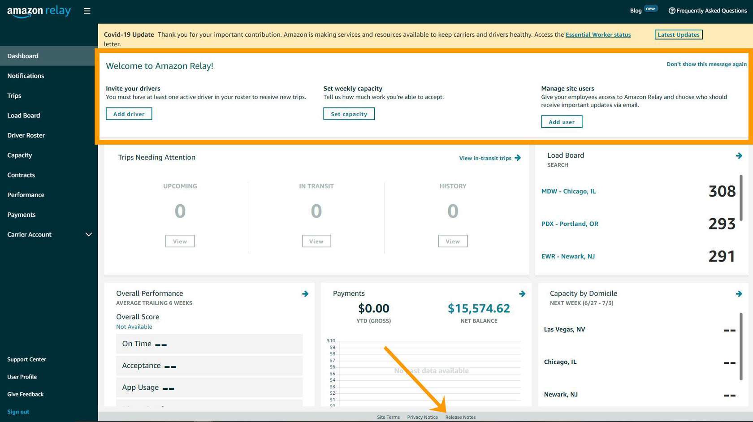
Task: Go to Notifications in sidebar
Action: pos(26,76)
